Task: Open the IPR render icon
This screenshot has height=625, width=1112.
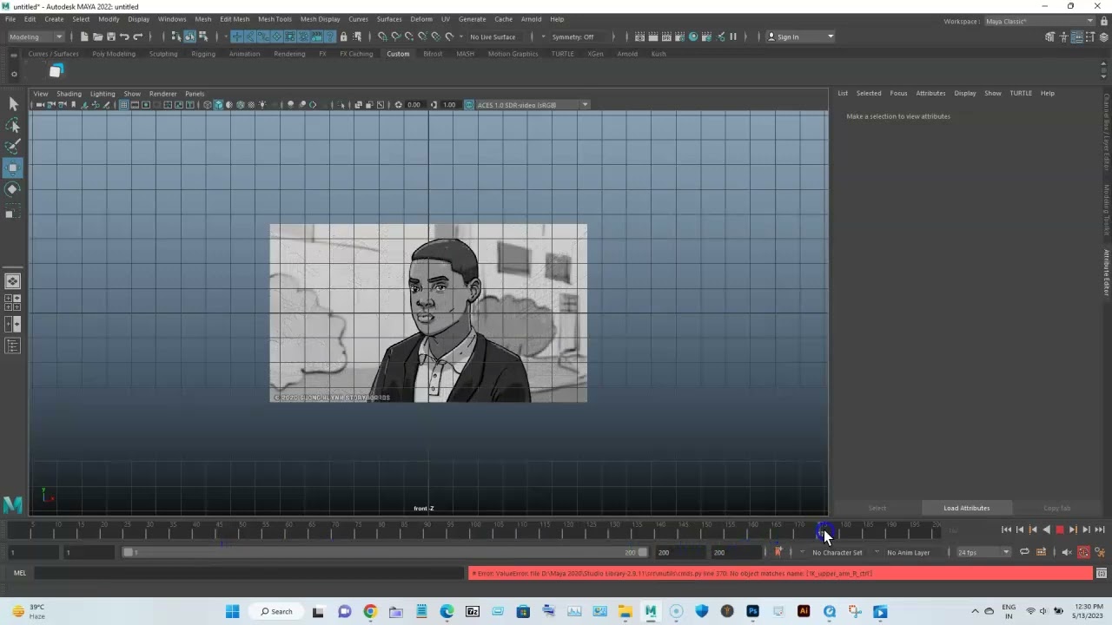Action: coord(666,36)
